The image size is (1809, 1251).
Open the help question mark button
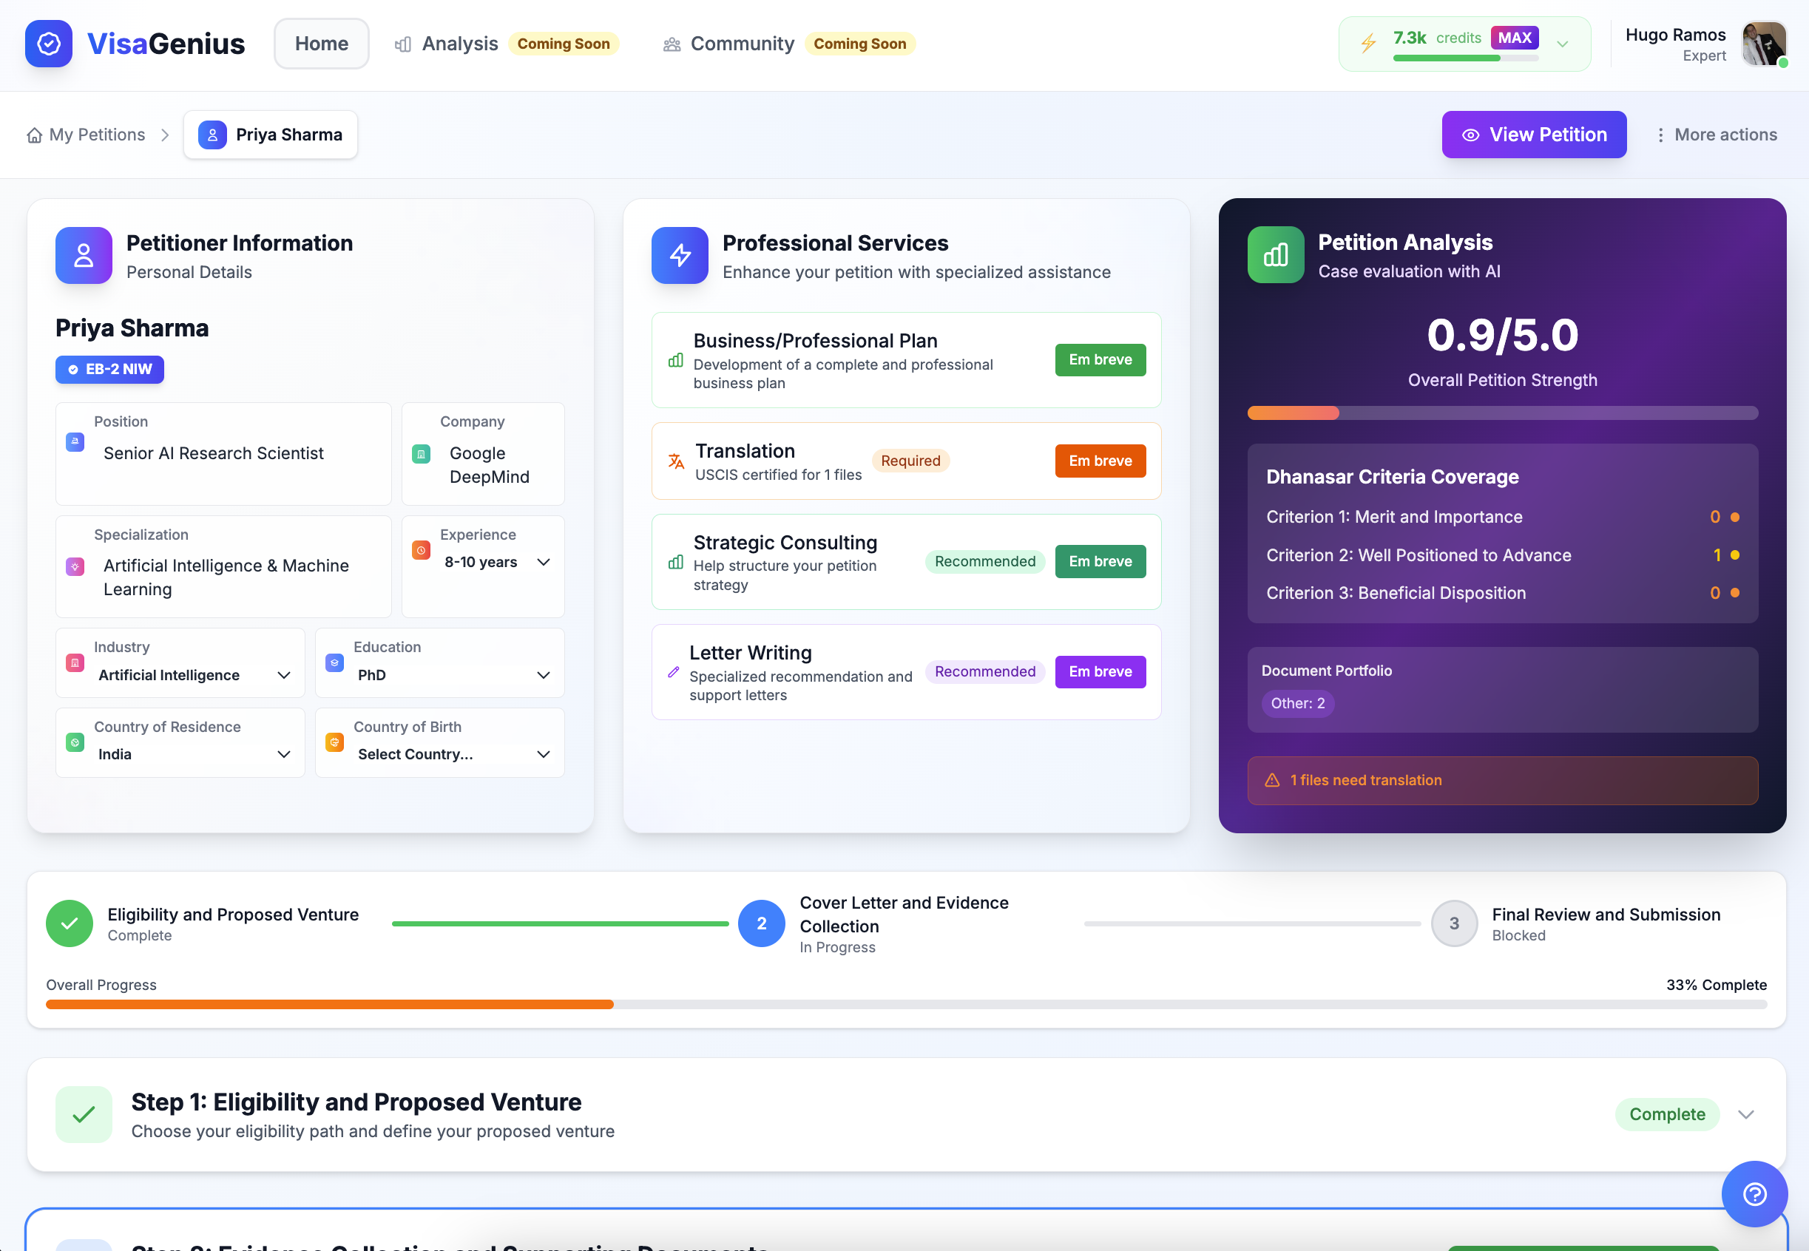pos(1754,1194)
